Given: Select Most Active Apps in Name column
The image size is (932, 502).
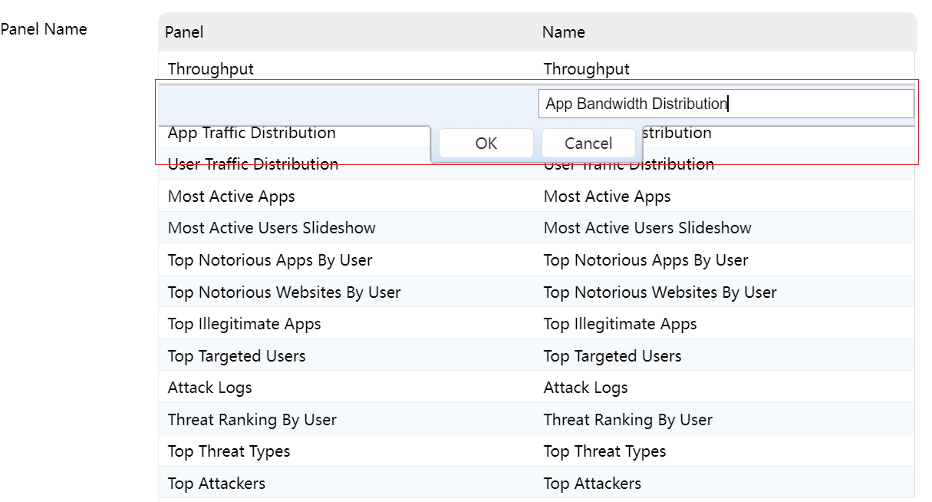Looking at the screenshot, I should [607, 197].
